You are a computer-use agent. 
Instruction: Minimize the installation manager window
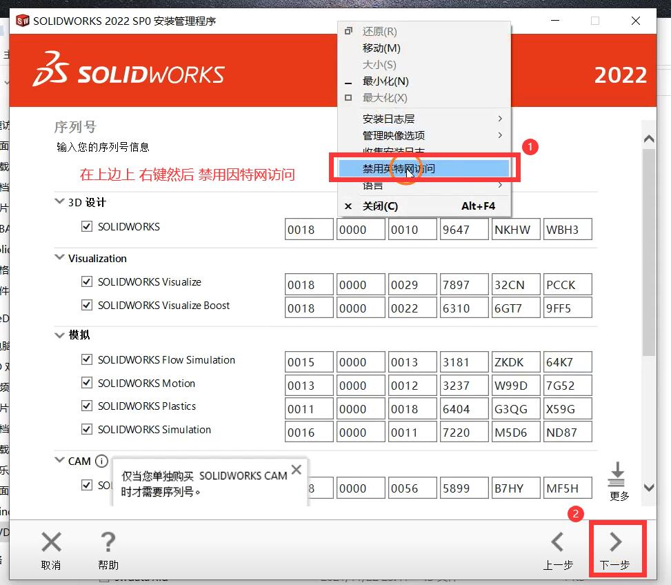[555, 21]
